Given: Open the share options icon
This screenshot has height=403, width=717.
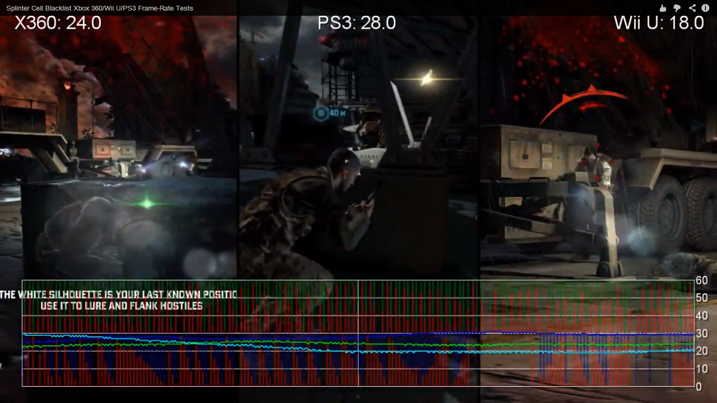Looking at the screenshot, I should coord(692,8).
